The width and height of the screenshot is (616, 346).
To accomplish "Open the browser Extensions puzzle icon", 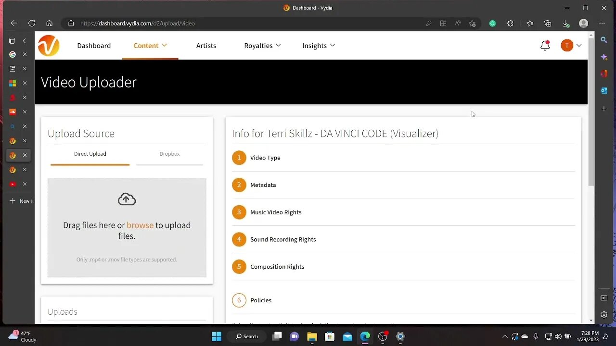I will click(510, 23).
